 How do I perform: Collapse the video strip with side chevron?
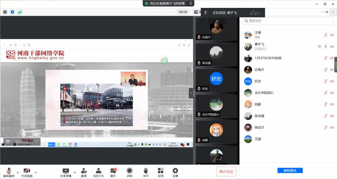[x=191, y=93]
